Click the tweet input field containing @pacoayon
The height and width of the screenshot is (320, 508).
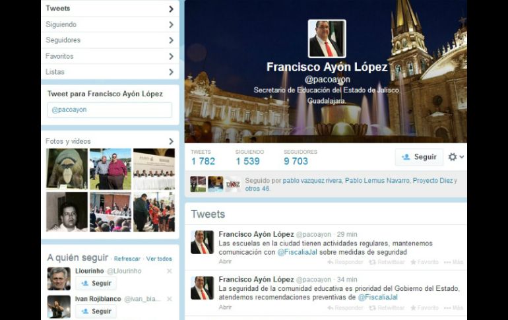[x=110, y=110]
